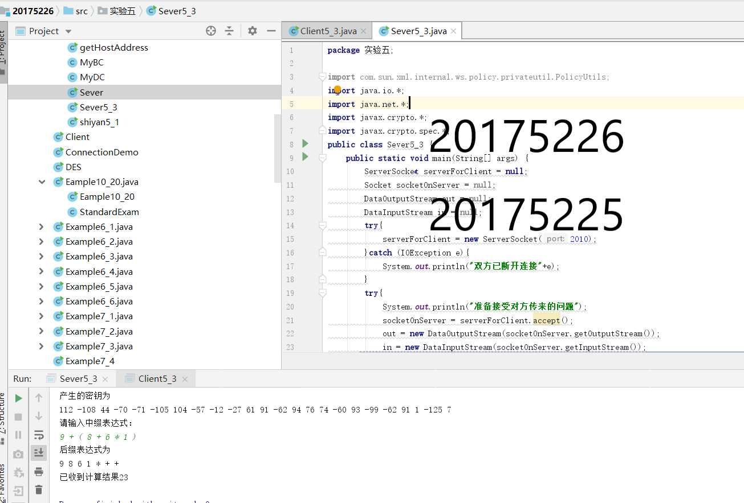Expand the Example7_2.java tree node

[42, 331]
